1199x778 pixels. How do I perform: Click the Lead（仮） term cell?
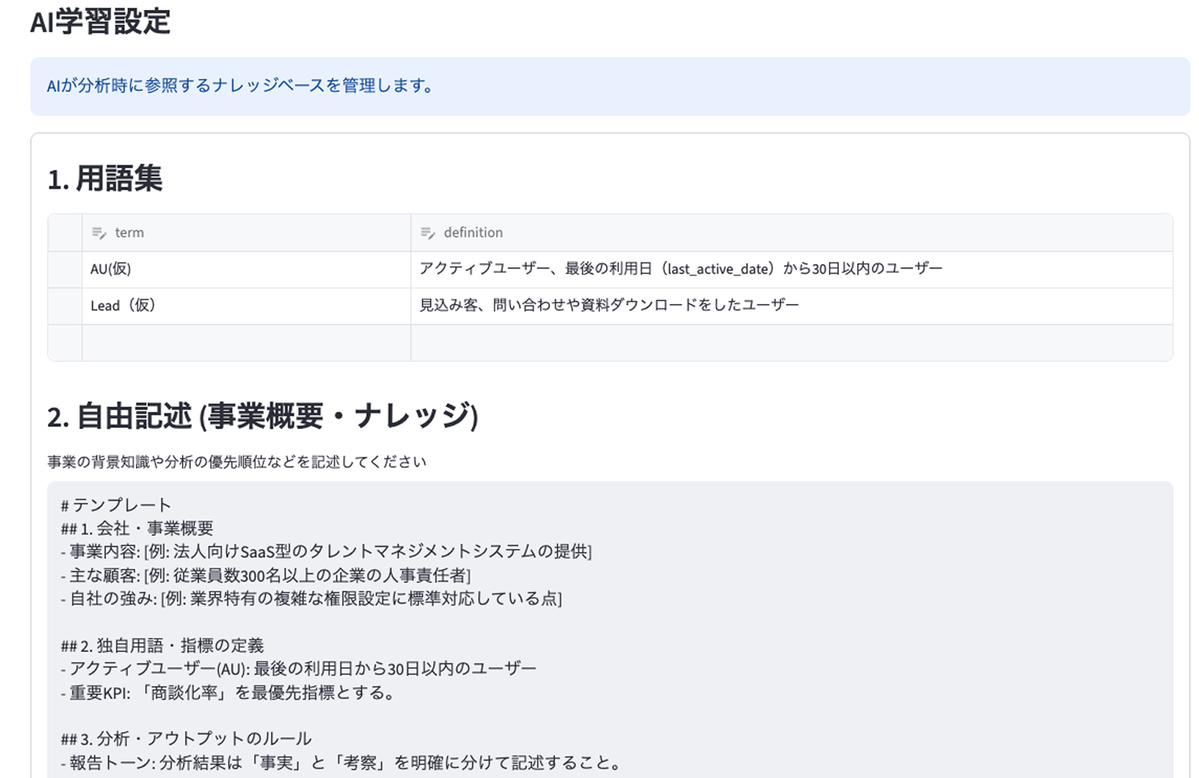pyautogui.click(x=246, y=306)
